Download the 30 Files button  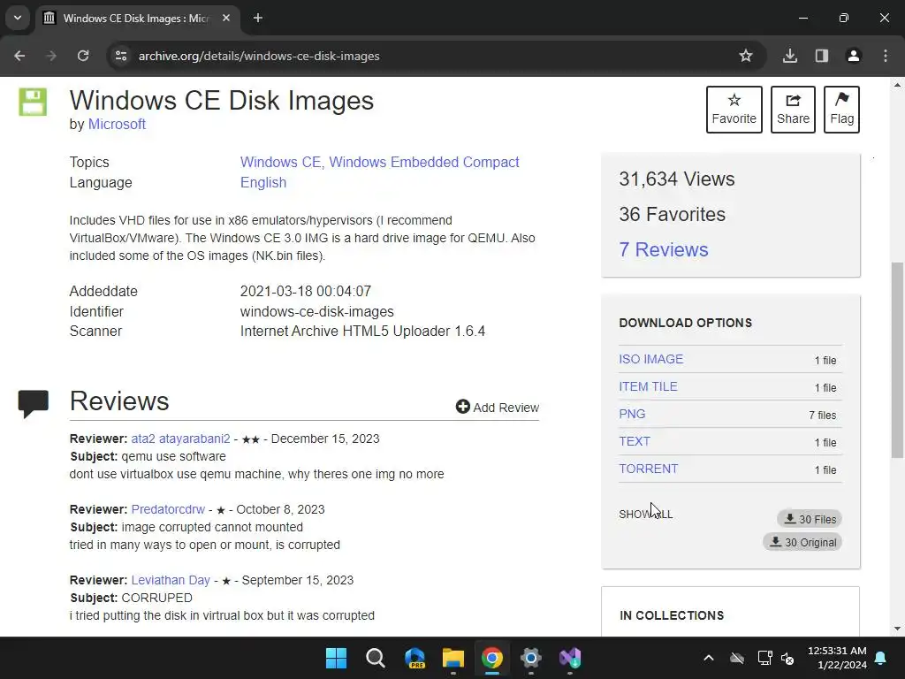point(810,519)
